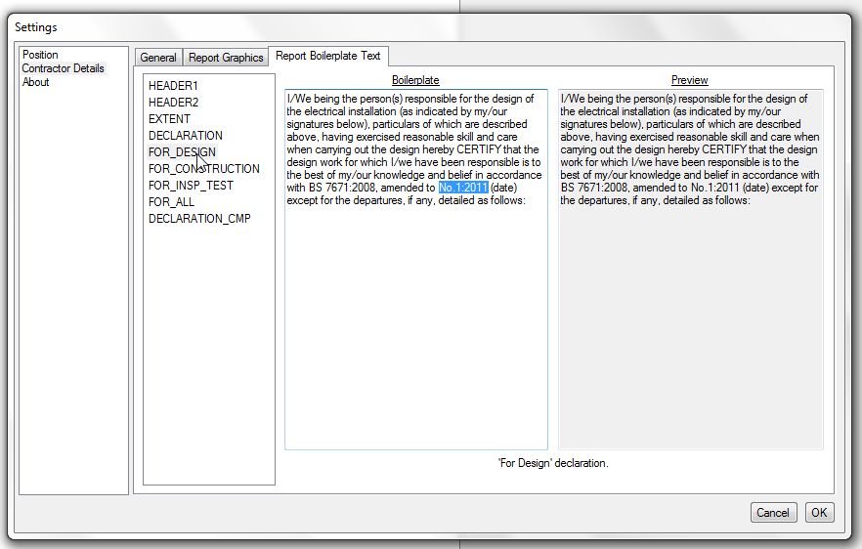Image resolution: width=862 pixels, height=549 pixels.
Task: Open the Report Boilerplate Text tab
Action: coord(328,56)
